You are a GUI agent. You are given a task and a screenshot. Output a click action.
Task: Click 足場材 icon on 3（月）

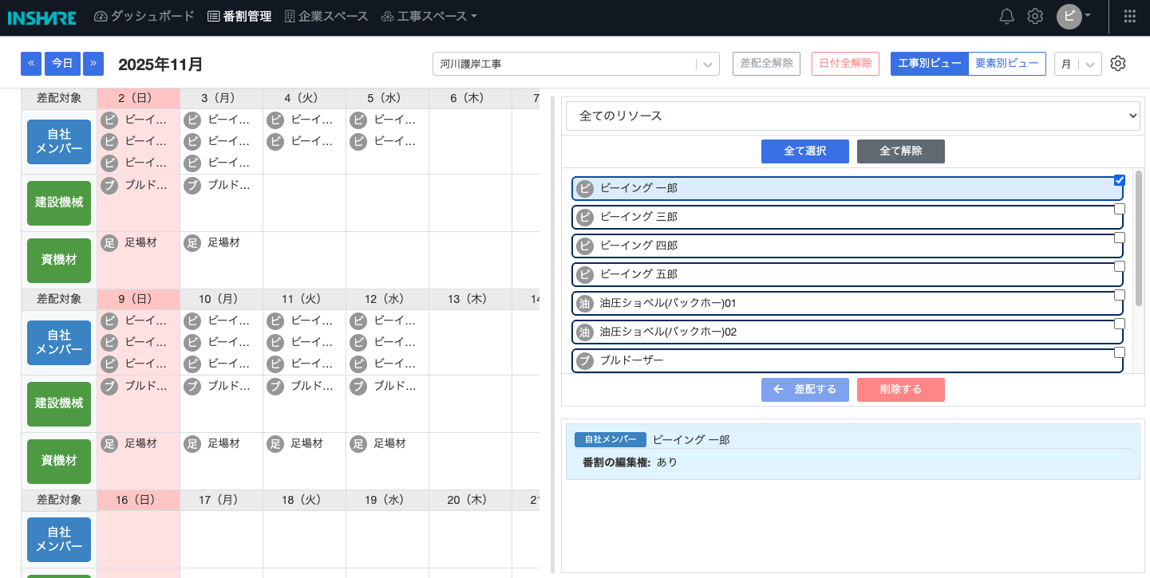click(x=192, y=243)
